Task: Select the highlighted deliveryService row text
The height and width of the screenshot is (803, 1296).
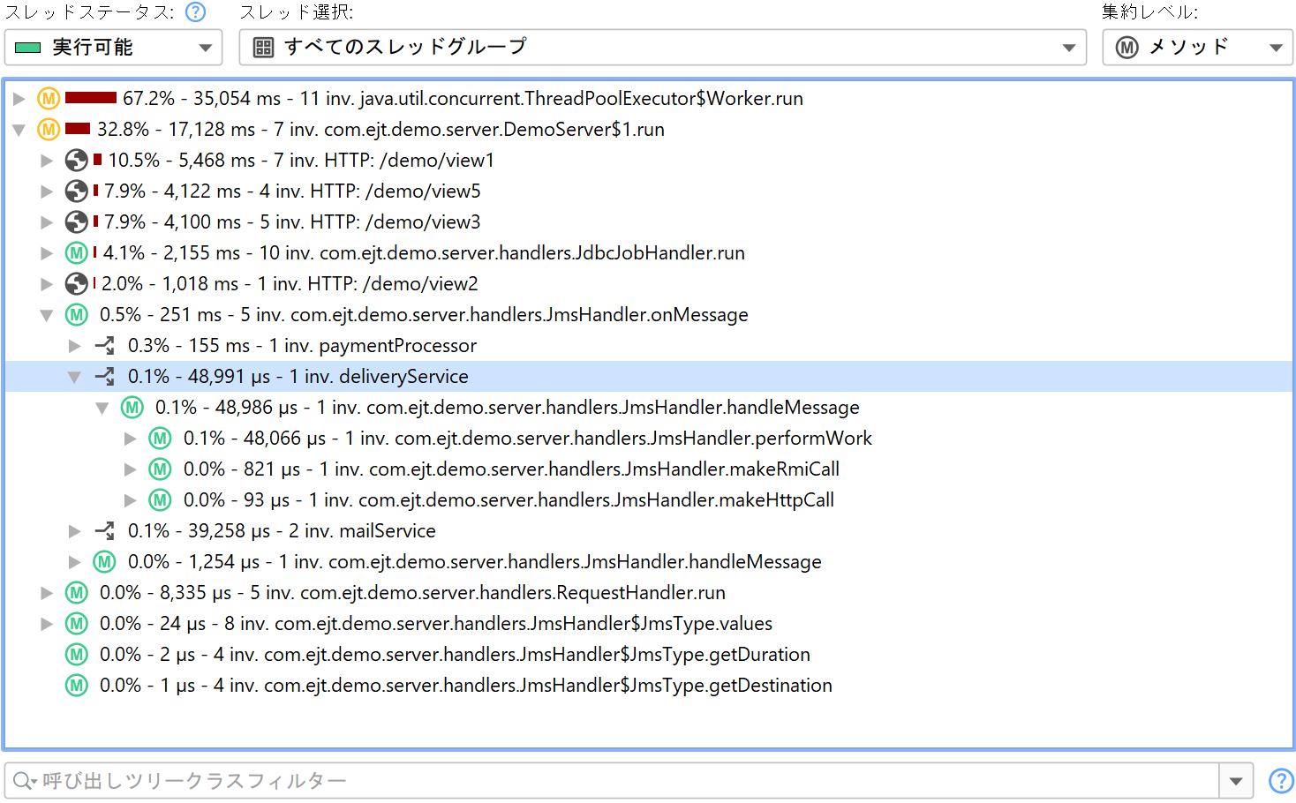Action: [298, 377]
